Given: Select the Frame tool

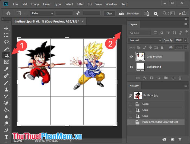Looking at the screenshot, I should [x=6, y=62].
